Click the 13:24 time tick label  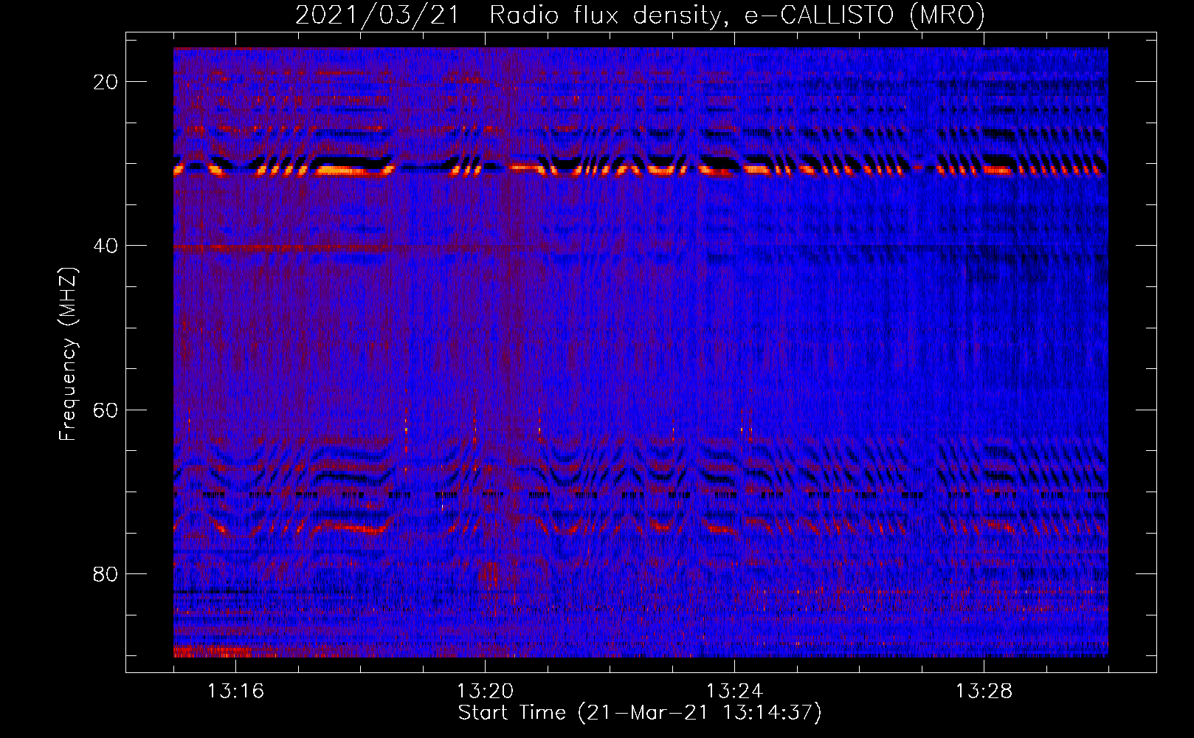(734, 692)
